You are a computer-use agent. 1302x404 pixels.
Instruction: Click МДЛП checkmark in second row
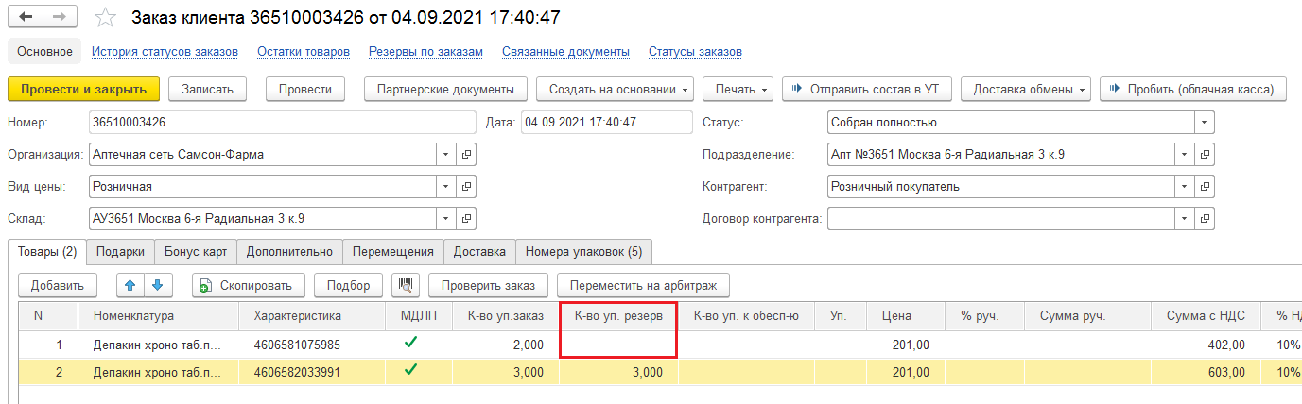click(x=409, y=371)
